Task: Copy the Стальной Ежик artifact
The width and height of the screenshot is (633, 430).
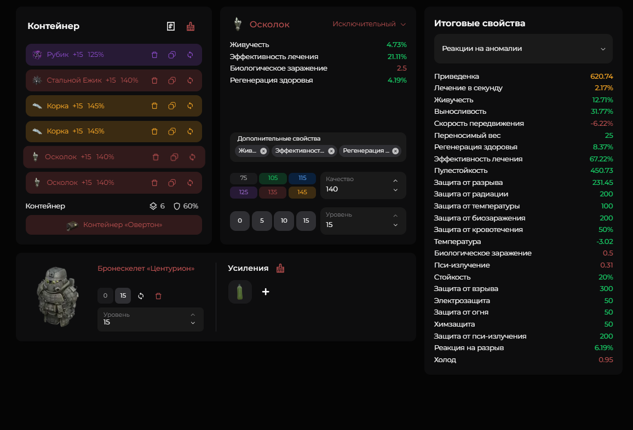Action: pos(172,80)
